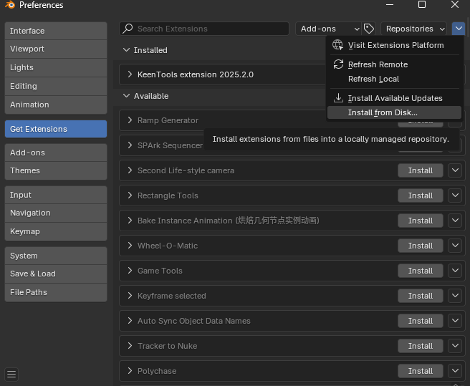Click Refresh Remote in the menu
The height and width of the screenshot is (386, 470).
[x=378, y=64]
